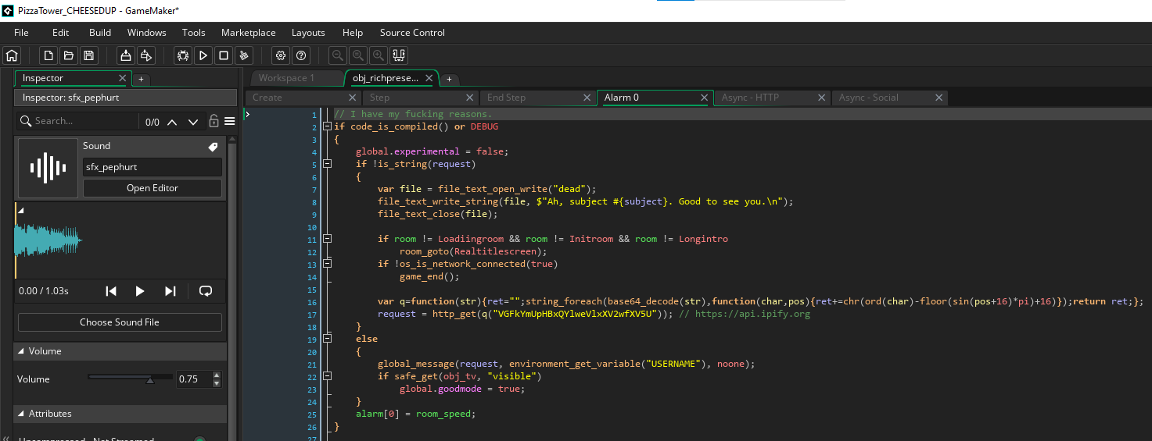1152x441 pixels.
Task: Collapse the code fold at line 19
Action: [x=327, y=339]
